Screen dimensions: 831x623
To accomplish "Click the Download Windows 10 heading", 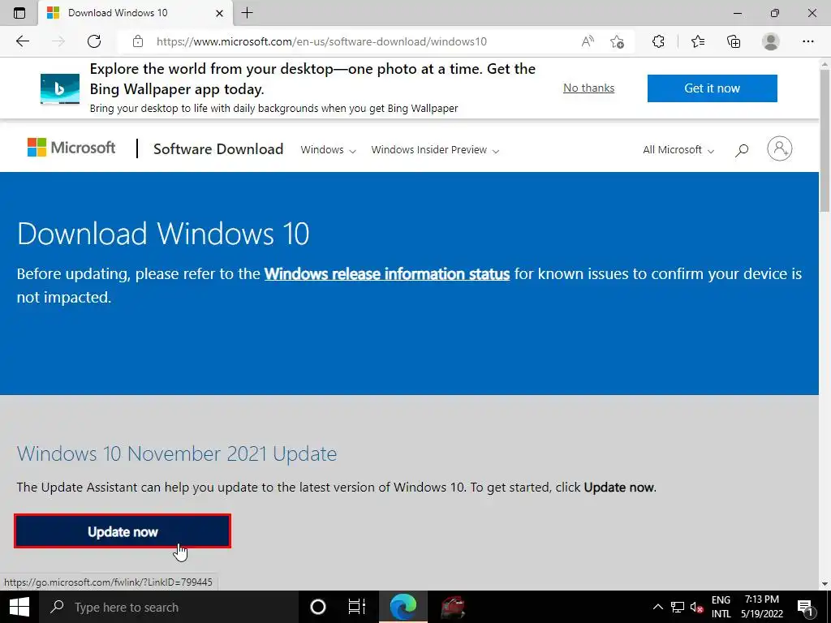I will pyautogui.click(x=163, y=234).
